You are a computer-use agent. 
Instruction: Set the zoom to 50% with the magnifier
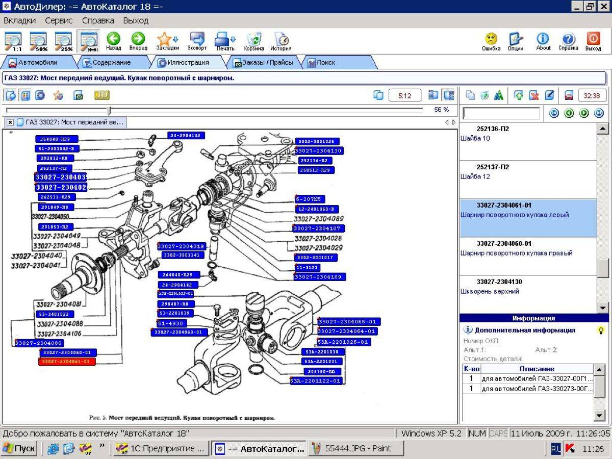(x=39, y=42)
